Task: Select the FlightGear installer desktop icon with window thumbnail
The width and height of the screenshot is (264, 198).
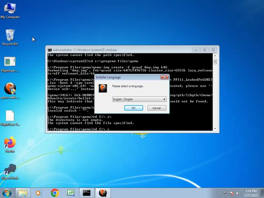Action: point(10,64)
